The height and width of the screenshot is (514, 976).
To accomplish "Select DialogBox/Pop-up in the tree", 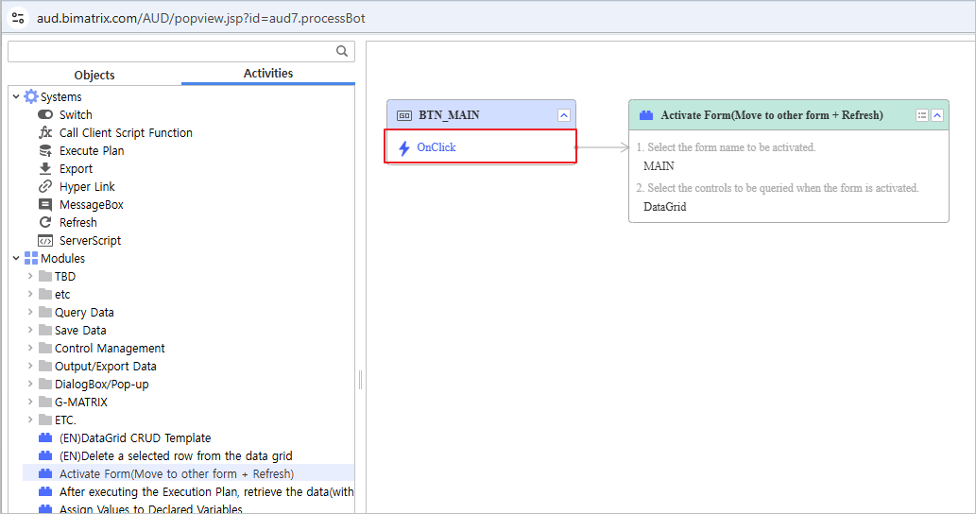I will pyautogui.click(x=101, y=385).
